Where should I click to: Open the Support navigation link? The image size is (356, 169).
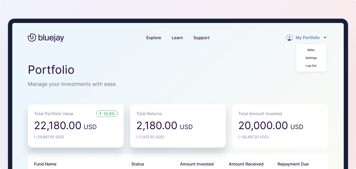(x=201, y=38)
